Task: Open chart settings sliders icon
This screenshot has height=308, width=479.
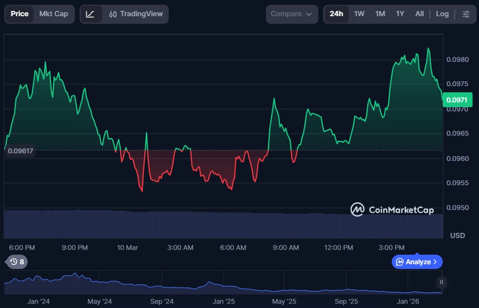Action: coord(466,14)
